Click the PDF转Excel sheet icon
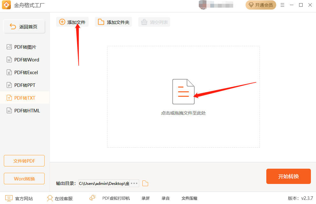Screen dimensions: 316x204 (9, 72)
